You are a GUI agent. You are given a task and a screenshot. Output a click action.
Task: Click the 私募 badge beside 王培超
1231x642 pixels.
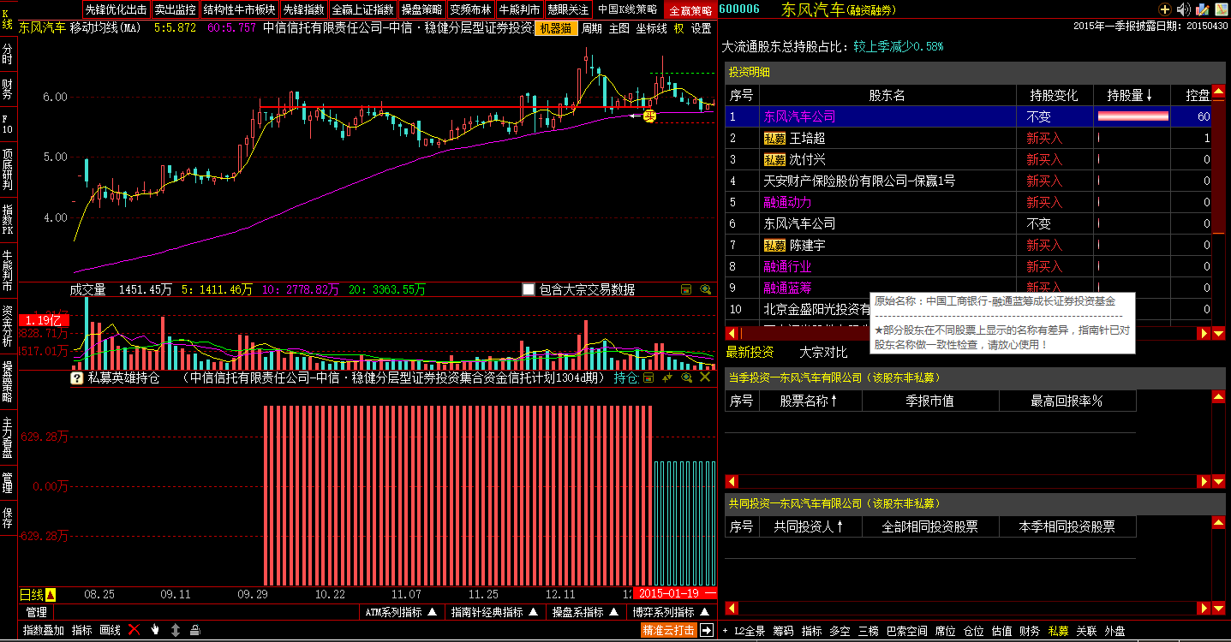[x=774, y=138]
